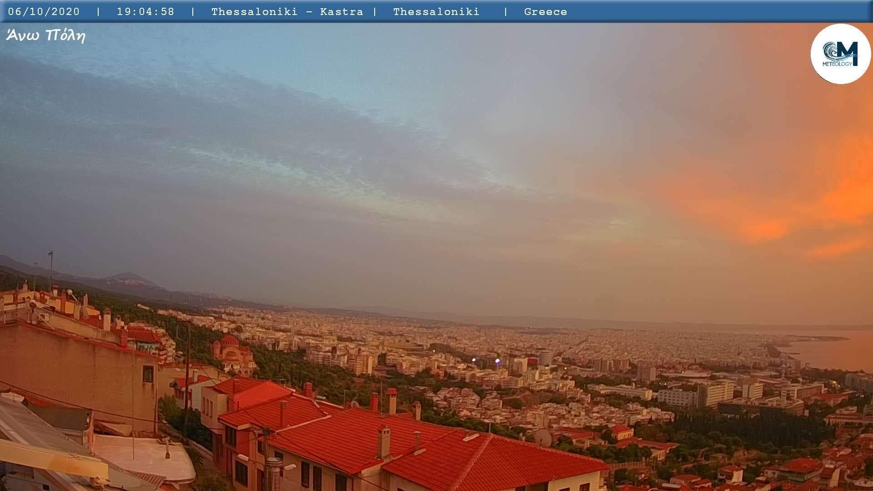Click the Greece country label
Screen dimensions: 873x491
(x=545, y=12)
